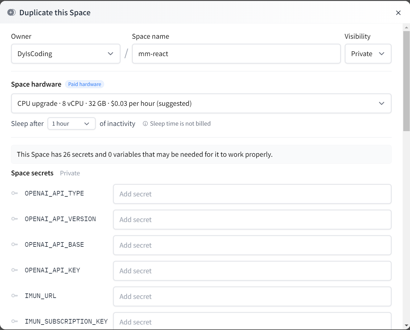Click the Space secrets heading

tap(32, 173)
